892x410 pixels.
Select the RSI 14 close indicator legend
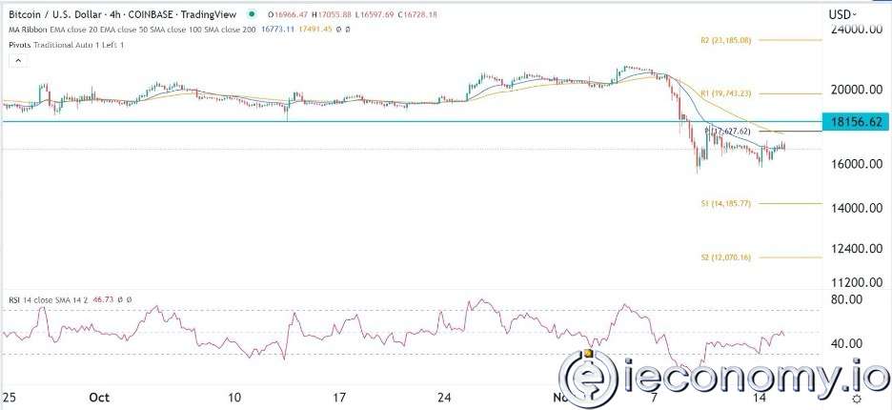51,299
